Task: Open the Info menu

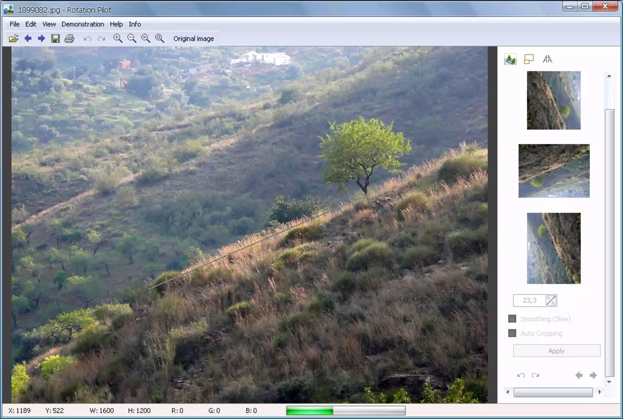Action: click(x=135, y=24)
